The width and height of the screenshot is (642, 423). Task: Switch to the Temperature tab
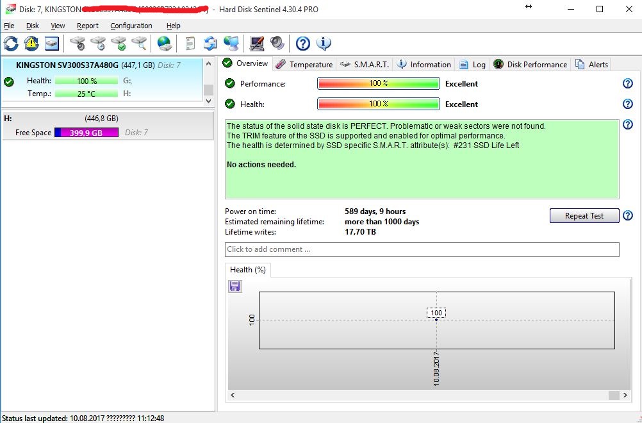pos(304,64)
